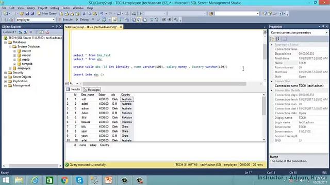
Task: Switch to Results to Grid mode
Action: click(139, 20)
